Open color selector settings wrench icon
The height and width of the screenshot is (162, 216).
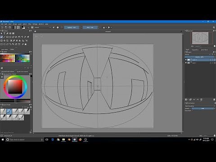pos(2,77)
